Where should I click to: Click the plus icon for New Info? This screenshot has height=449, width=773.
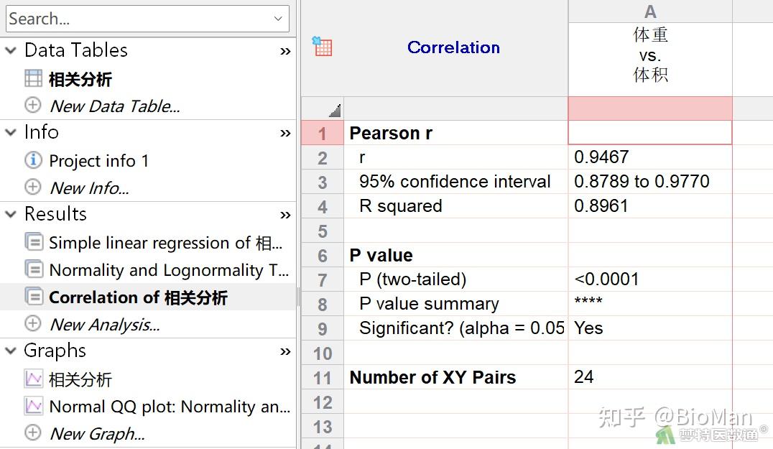pyautogui.click(x=33, y=188)
